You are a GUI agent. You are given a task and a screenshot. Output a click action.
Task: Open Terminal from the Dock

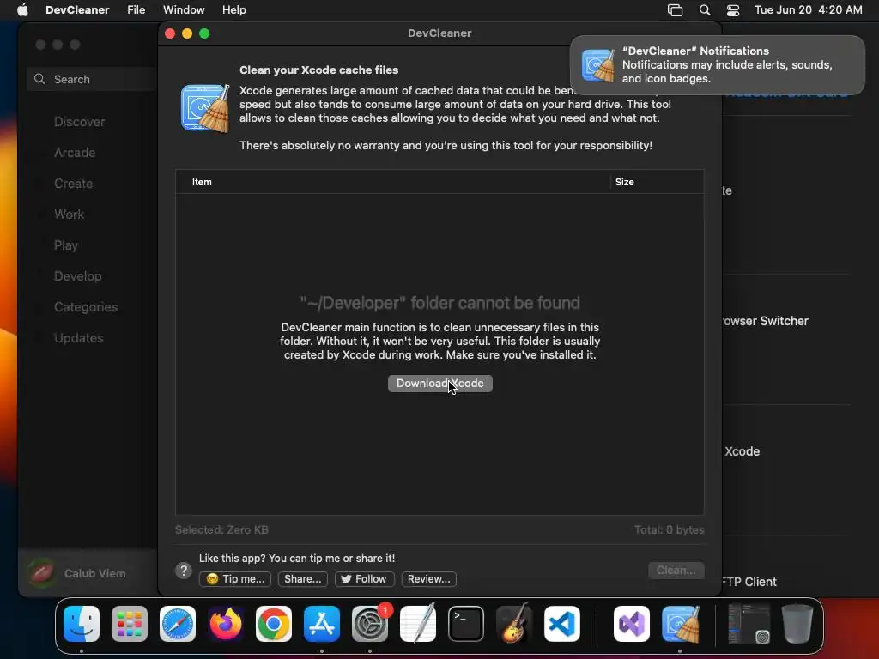[466, 624]
